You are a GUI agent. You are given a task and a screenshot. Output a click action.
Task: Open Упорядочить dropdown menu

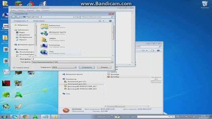21,21
